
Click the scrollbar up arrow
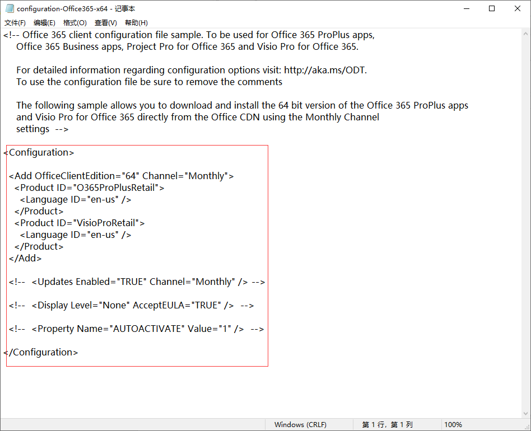pyautogui.click(x=525, y=34)
